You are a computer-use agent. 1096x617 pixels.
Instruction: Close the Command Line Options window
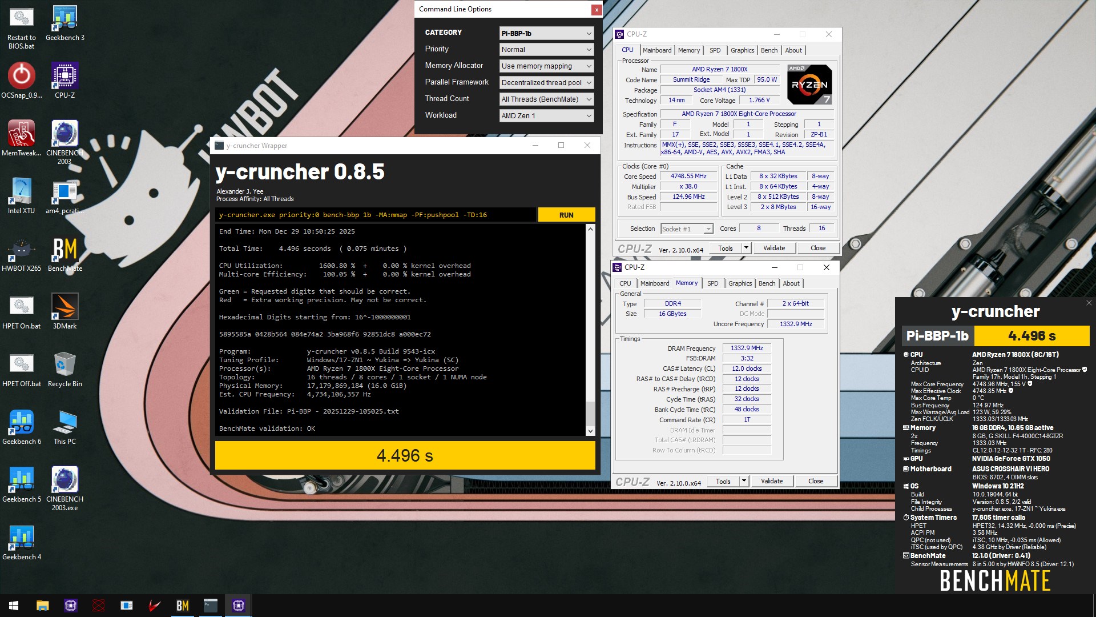coord(596,9)
